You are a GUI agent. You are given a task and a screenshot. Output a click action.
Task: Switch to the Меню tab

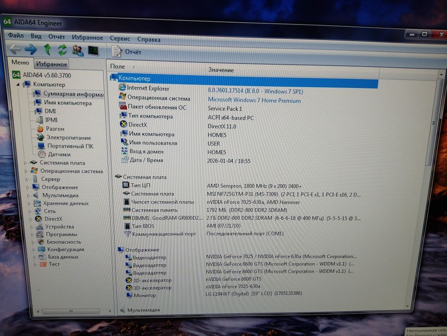20,62
